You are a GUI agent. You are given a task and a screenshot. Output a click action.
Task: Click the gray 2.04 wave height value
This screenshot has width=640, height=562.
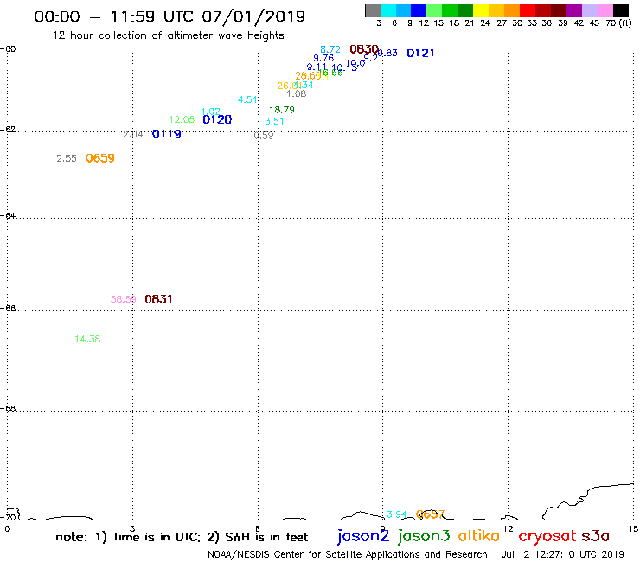pos(132,134)
